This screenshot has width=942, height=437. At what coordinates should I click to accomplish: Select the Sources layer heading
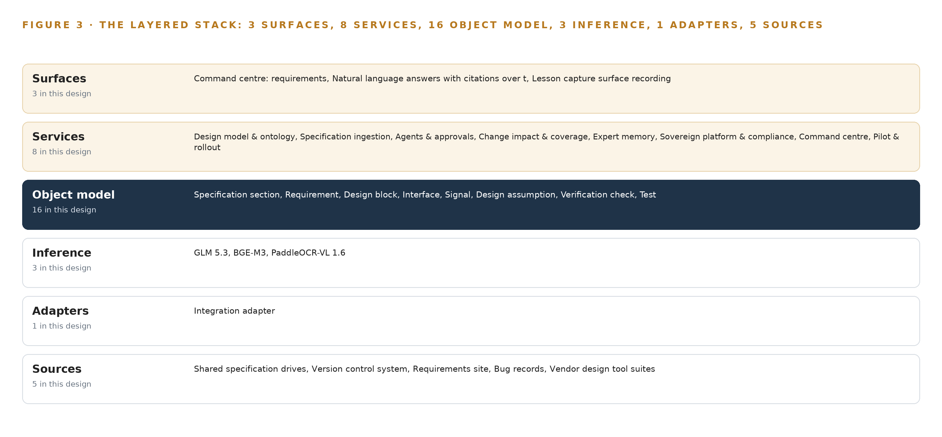57,369
